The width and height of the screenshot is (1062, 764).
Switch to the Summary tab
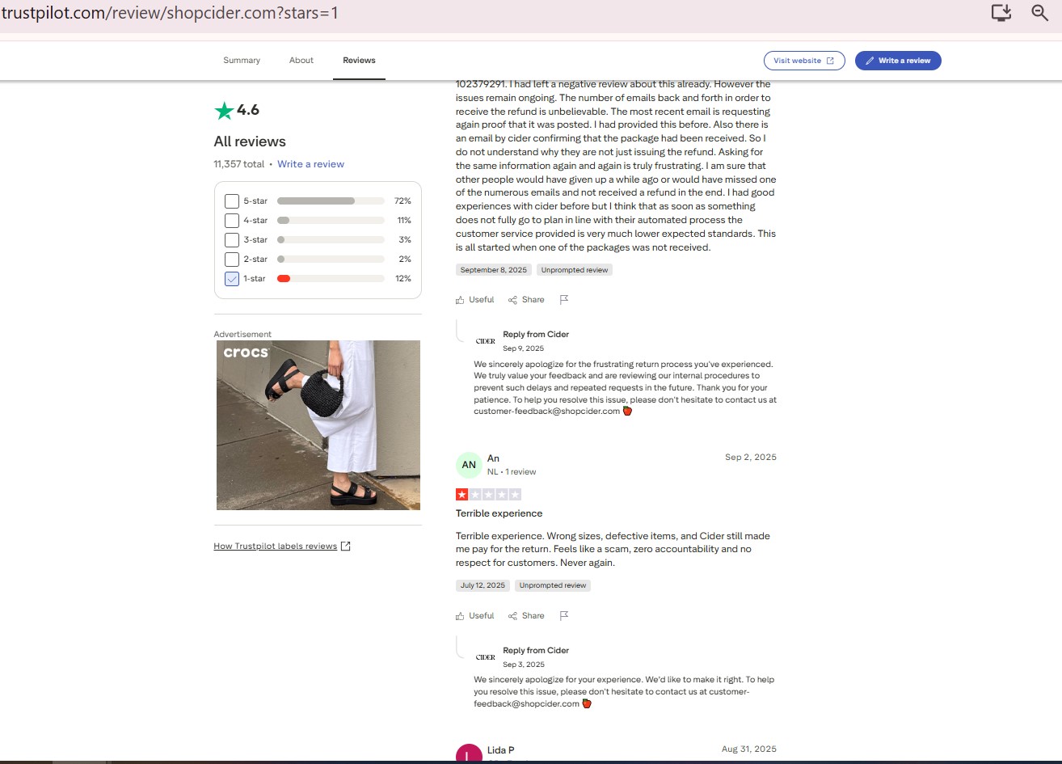(242, 61)
